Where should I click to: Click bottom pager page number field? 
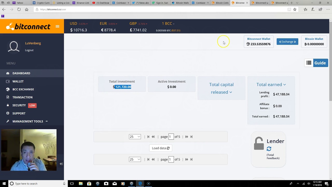(x=171, y=159)
